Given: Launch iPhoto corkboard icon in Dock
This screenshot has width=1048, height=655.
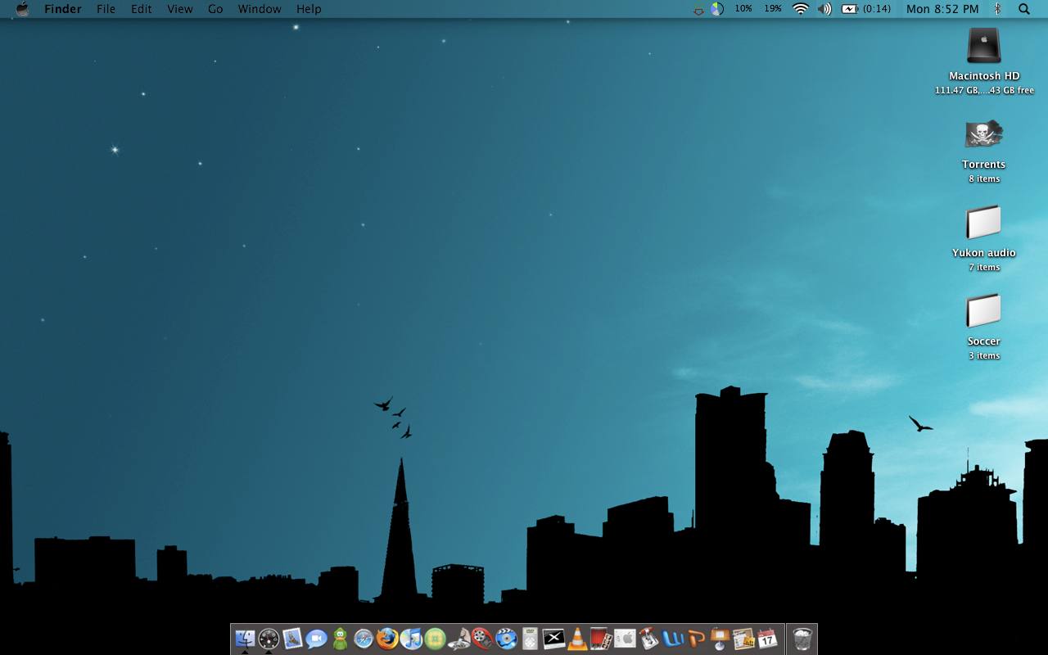Looking at the screenshot, I should 743,639.
